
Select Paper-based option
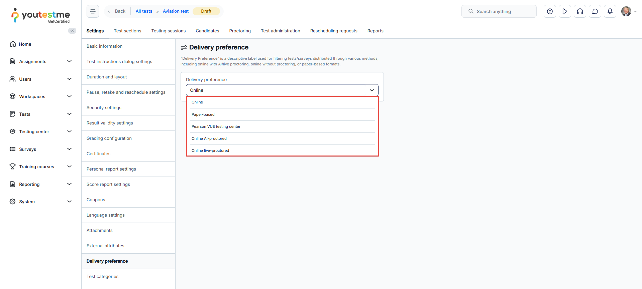(283, 114)
